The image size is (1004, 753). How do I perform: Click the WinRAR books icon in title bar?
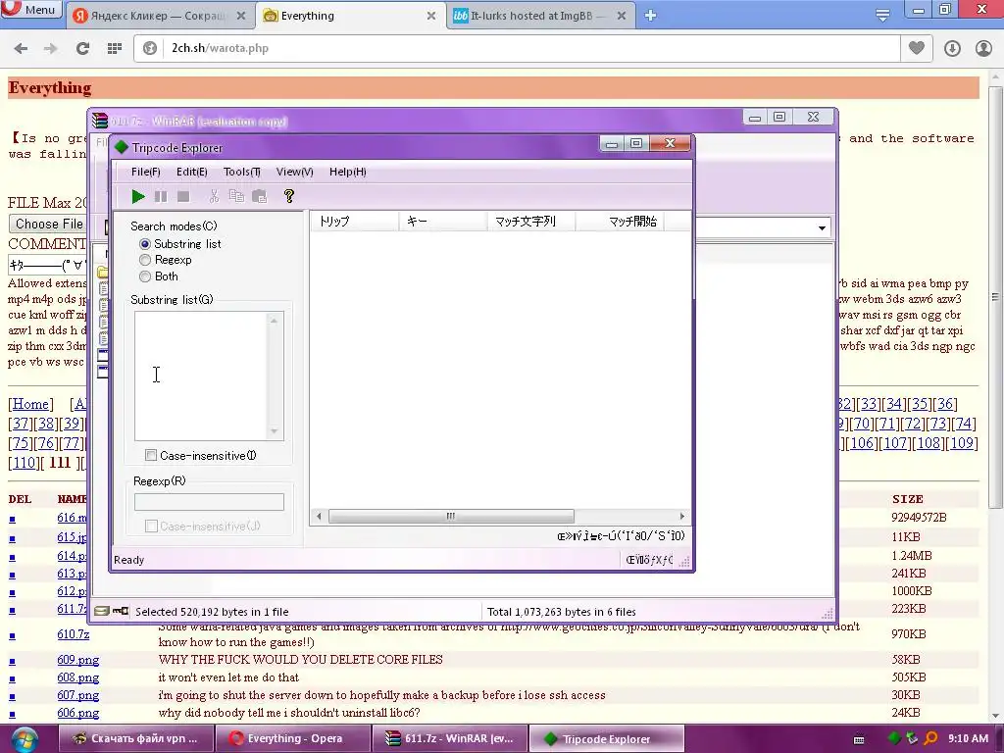click(100, 121)
